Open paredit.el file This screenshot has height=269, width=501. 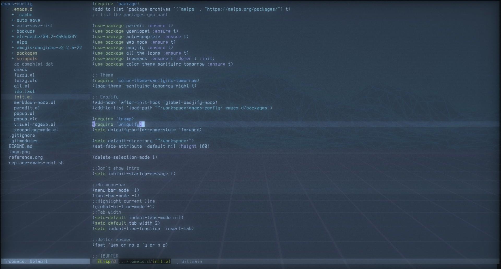(27, 108)
